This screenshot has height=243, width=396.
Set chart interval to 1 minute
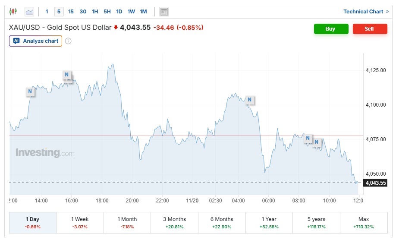(47, 12)
